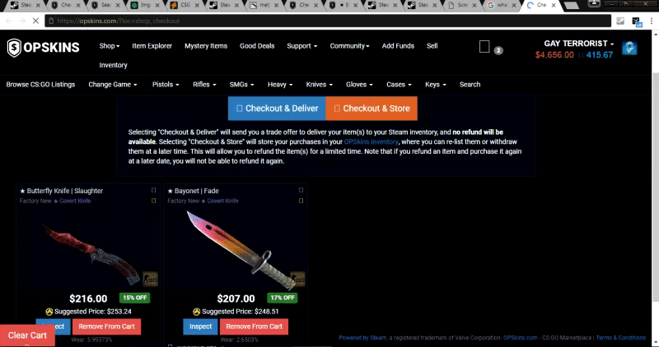Click the Clear Cart button
The height and width of the screenshot is (347, 659).
[27, 335]
